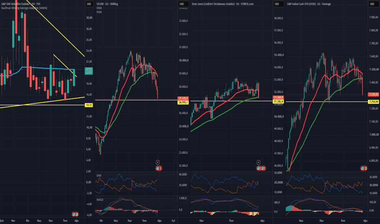Viewport: 380px width, 224px height.
Task: Click the 22.000,0 value on the US100 price axis
Action: pyautogui.click(x=183, y=166)
